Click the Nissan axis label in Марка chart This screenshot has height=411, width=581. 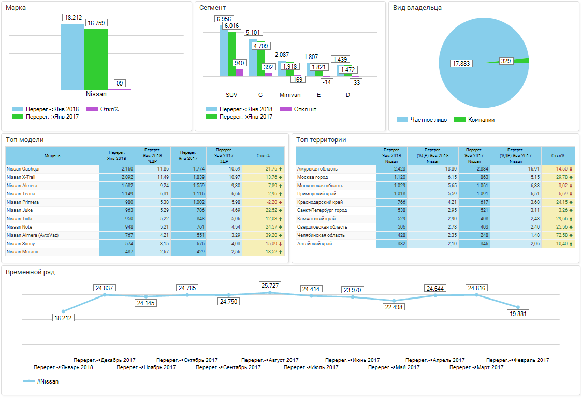96,94
